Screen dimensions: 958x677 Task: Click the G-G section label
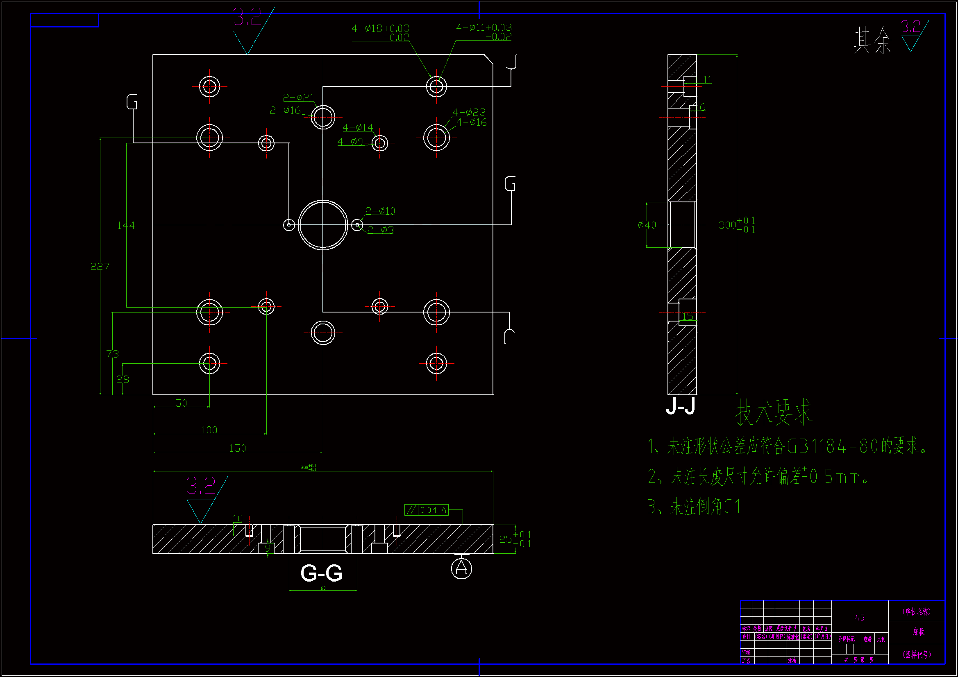(321, 573)
